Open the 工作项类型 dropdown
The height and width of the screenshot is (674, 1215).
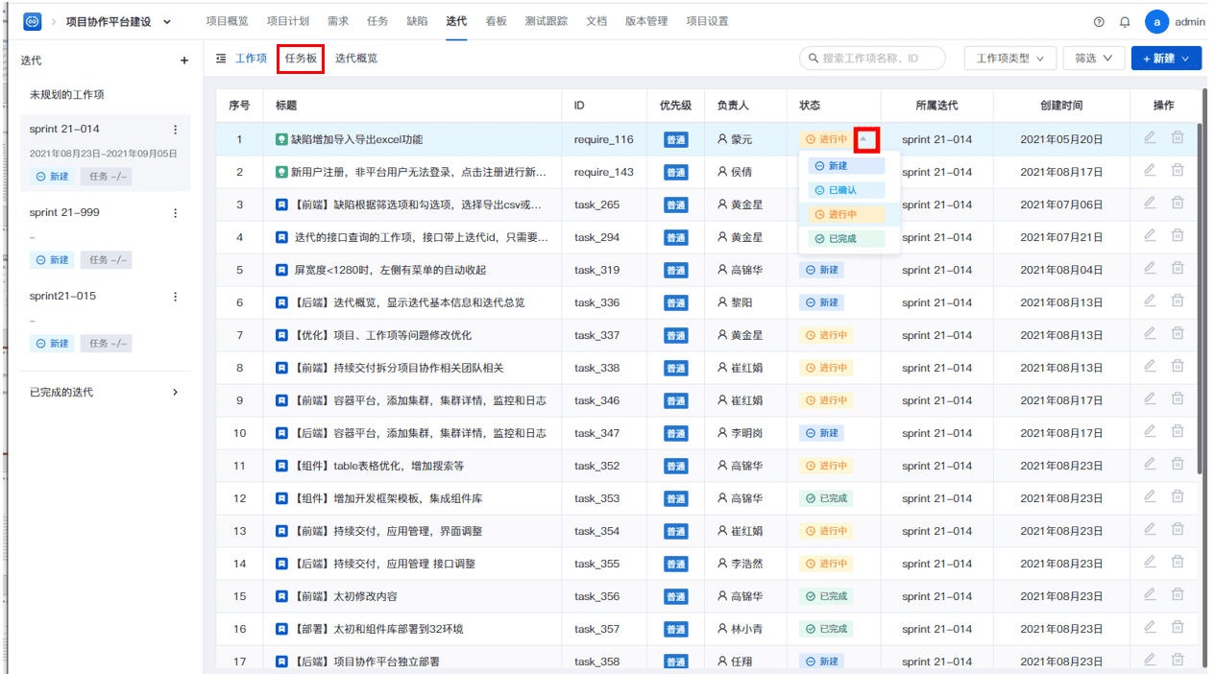click(x=1009, y=59)
